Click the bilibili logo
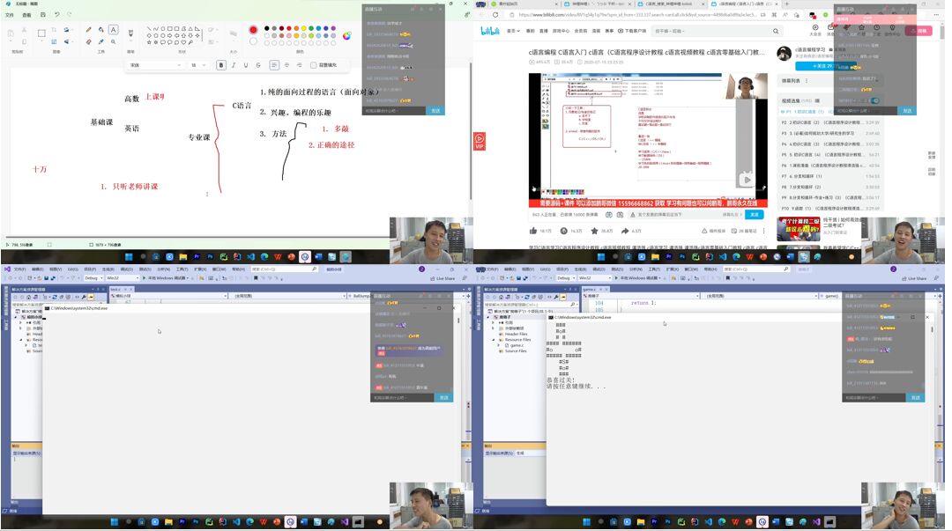This screenshot has height=531, width=952. (x=489, y=31)
